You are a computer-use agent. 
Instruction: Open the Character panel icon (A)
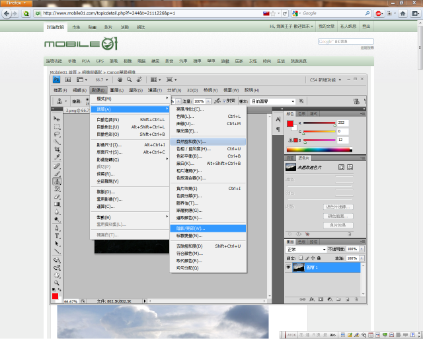coord(278,119)
